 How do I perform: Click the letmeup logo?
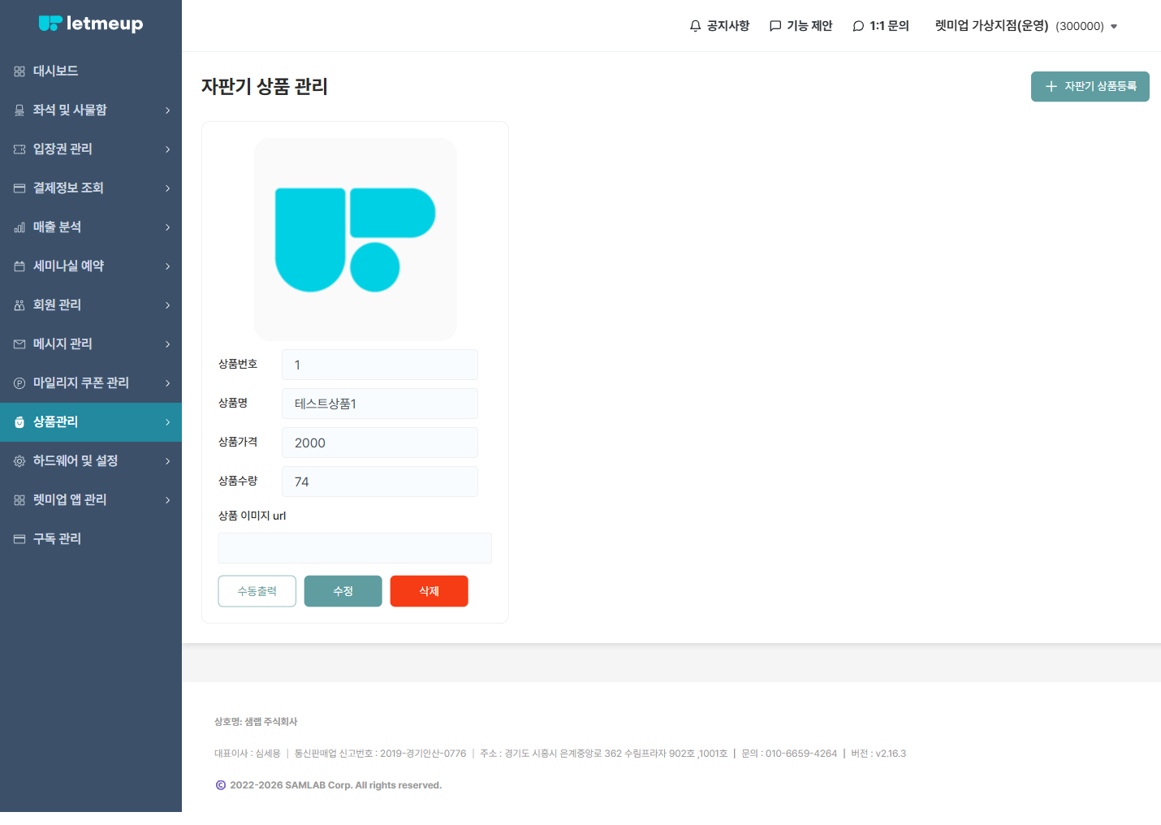(91, 24)
